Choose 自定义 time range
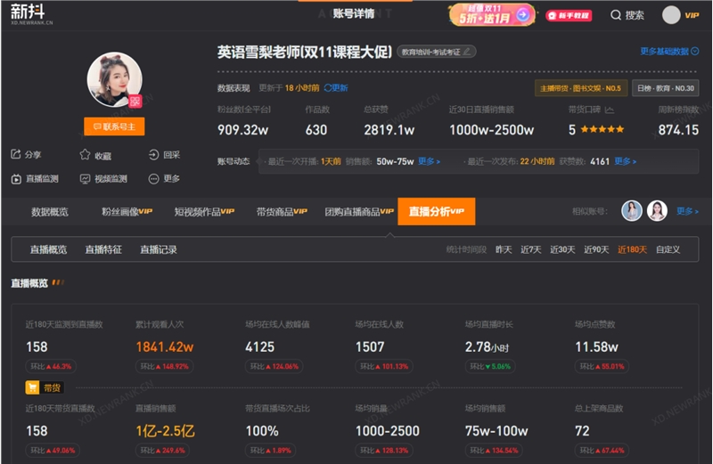The height and width of the screenshot is (464, 713). (668, 249)
